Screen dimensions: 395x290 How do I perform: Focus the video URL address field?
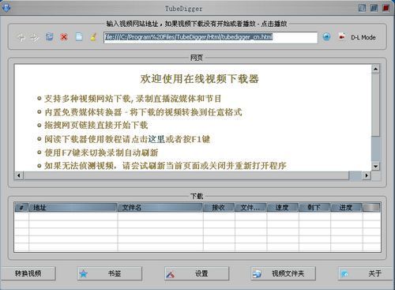211,37
